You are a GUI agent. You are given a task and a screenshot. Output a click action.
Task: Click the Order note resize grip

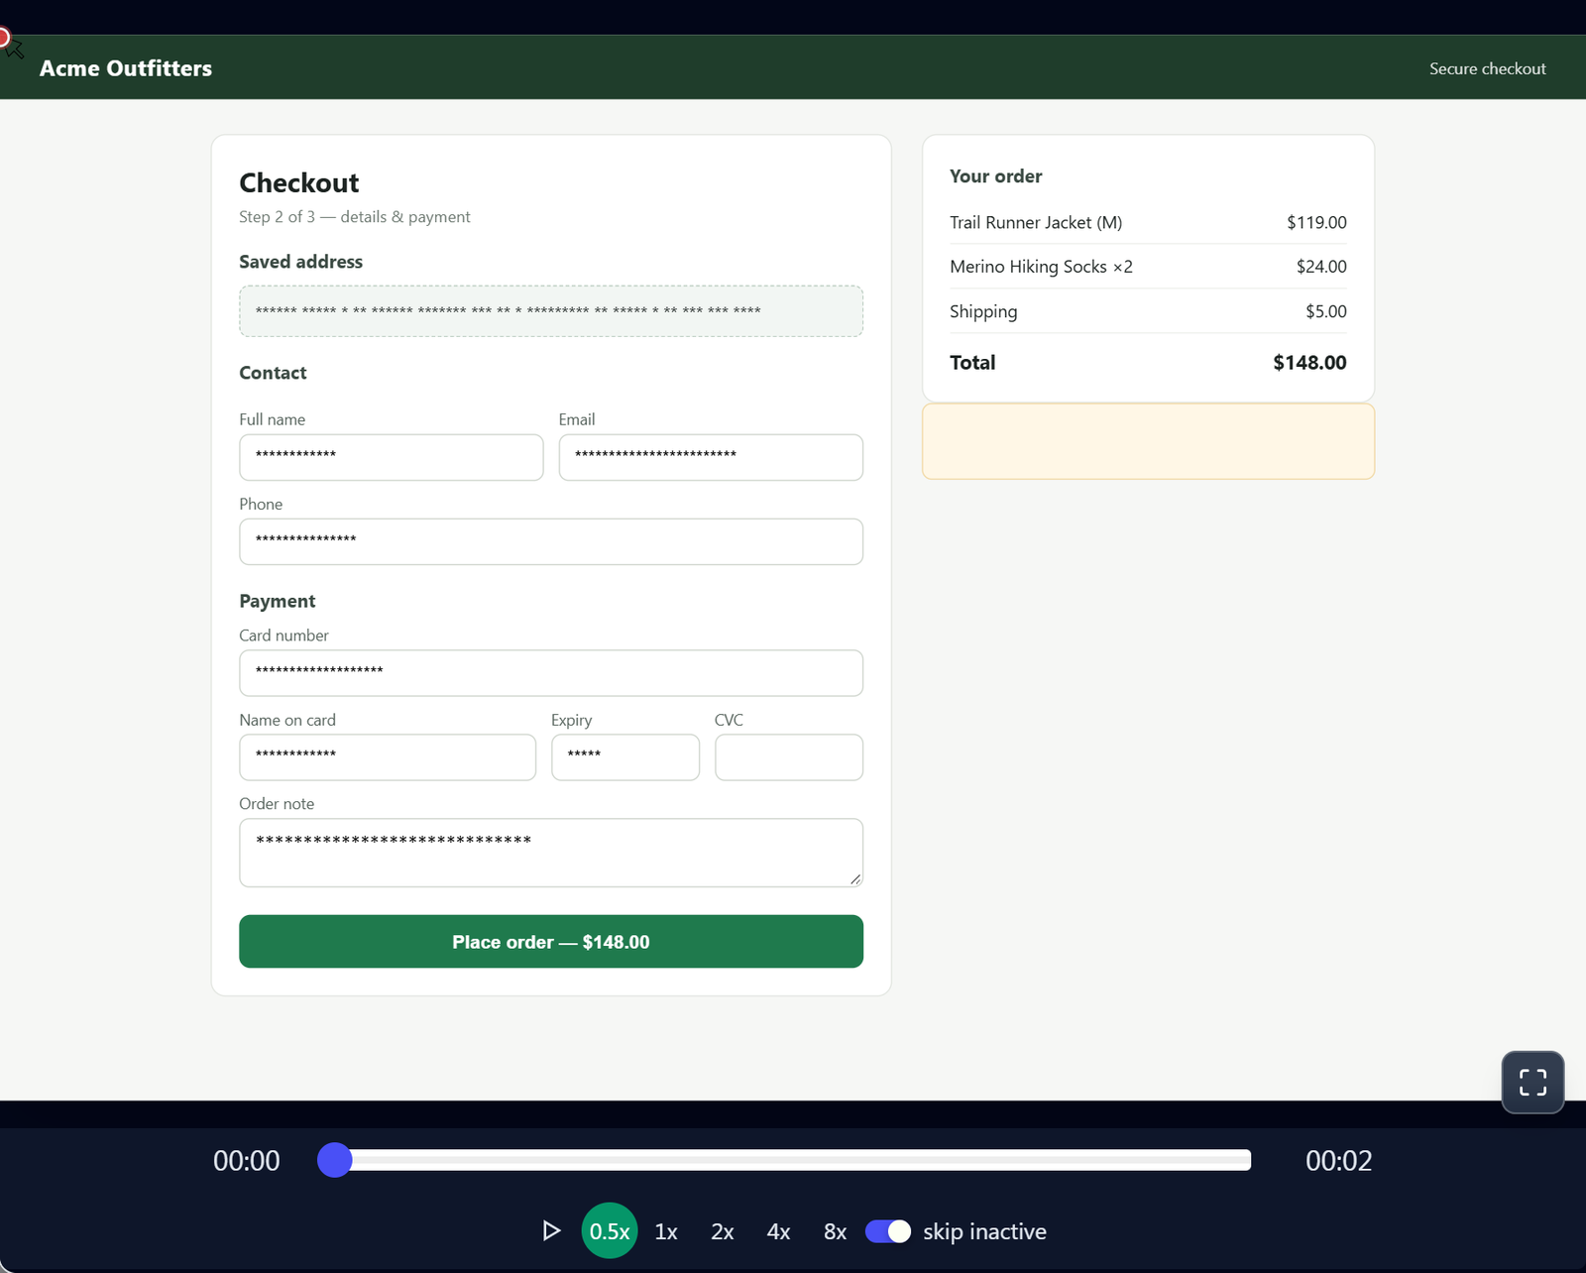(x=855, y=878)
